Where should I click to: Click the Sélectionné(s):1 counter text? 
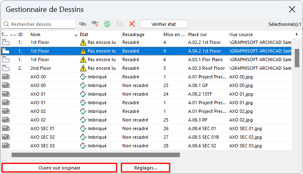tap(284, 24)
